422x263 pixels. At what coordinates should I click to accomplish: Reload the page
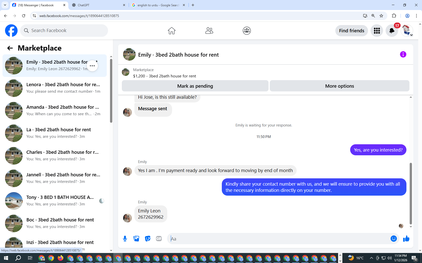[24, 16]
